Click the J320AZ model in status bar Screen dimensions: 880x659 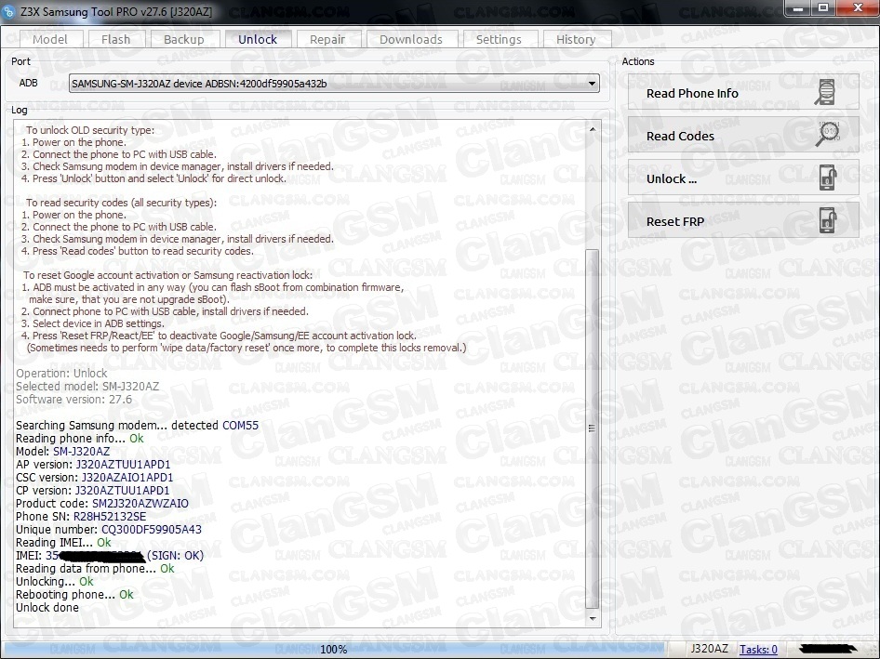pos(710,649)
